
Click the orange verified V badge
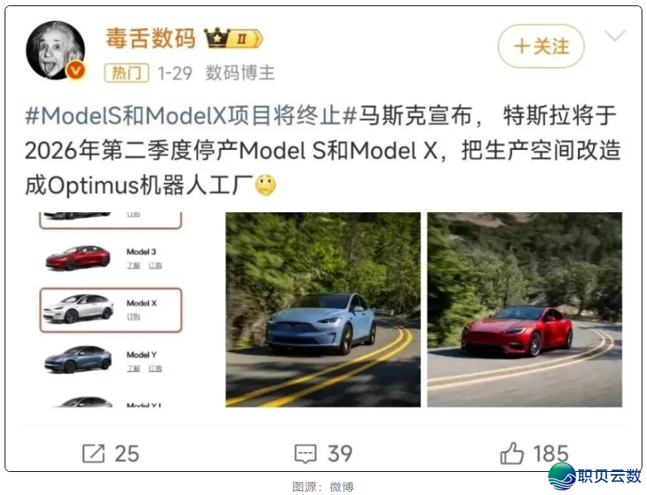tap(76, 71)
